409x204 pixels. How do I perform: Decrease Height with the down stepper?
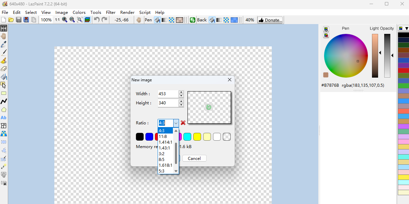[181, 105]
